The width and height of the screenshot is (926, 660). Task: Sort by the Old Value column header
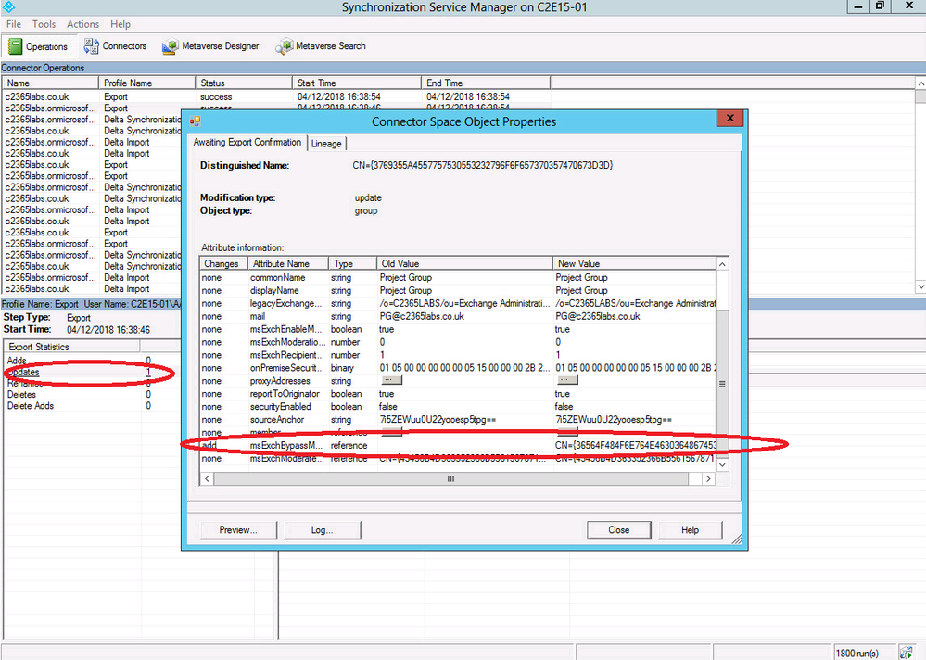click(x=464, y=263)
